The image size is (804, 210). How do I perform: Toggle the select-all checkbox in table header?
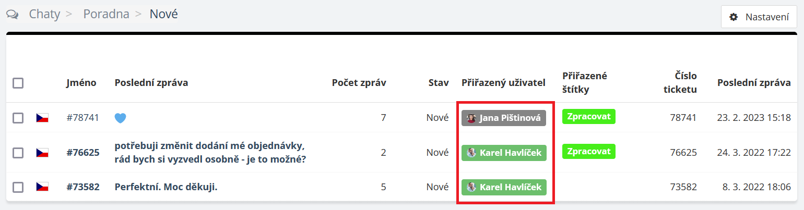click(18, 83)
